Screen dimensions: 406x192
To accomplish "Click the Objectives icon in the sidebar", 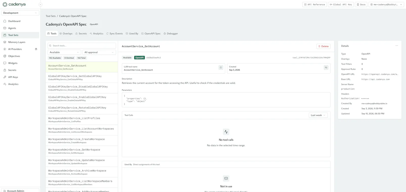I will [x=5, y=56].
